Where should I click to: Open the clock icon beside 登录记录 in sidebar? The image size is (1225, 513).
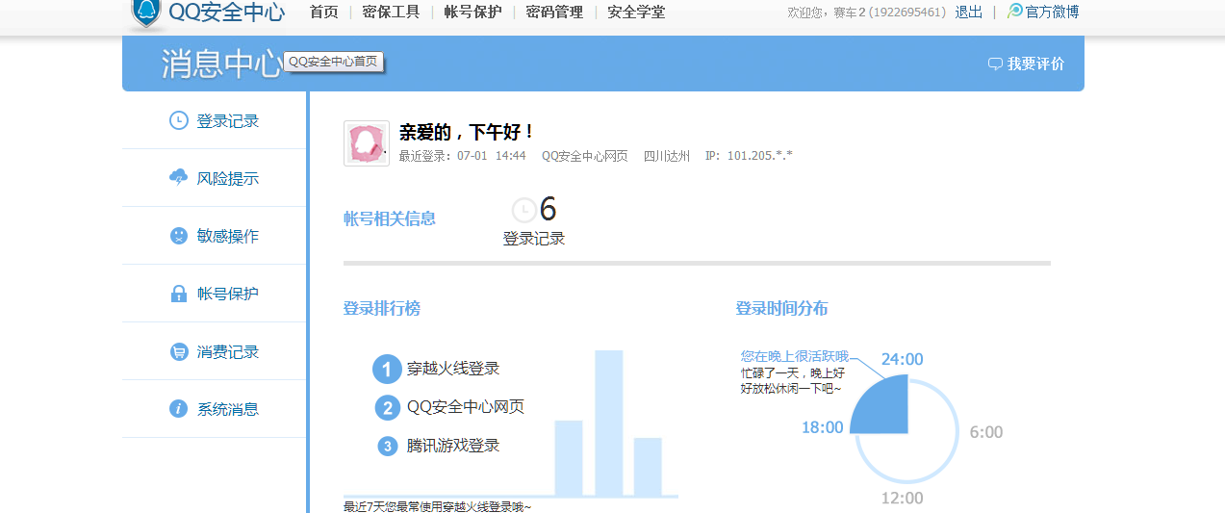pos(178,120)
